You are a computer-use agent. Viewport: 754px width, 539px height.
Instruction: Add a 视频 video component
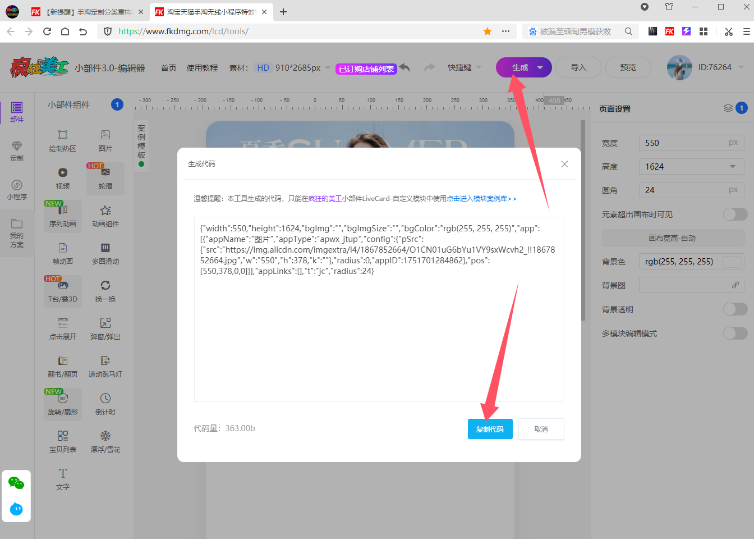point(63,179)
